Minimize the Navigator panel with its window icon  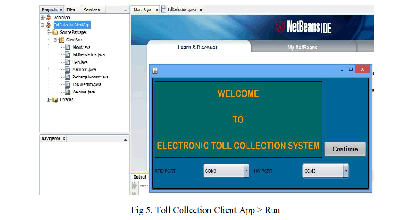tap(126, 139)
